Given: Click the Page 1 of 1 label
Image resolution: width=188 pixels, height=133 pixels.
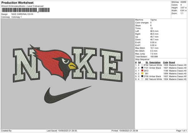Looking at the screenshot, I should [181, 131].
